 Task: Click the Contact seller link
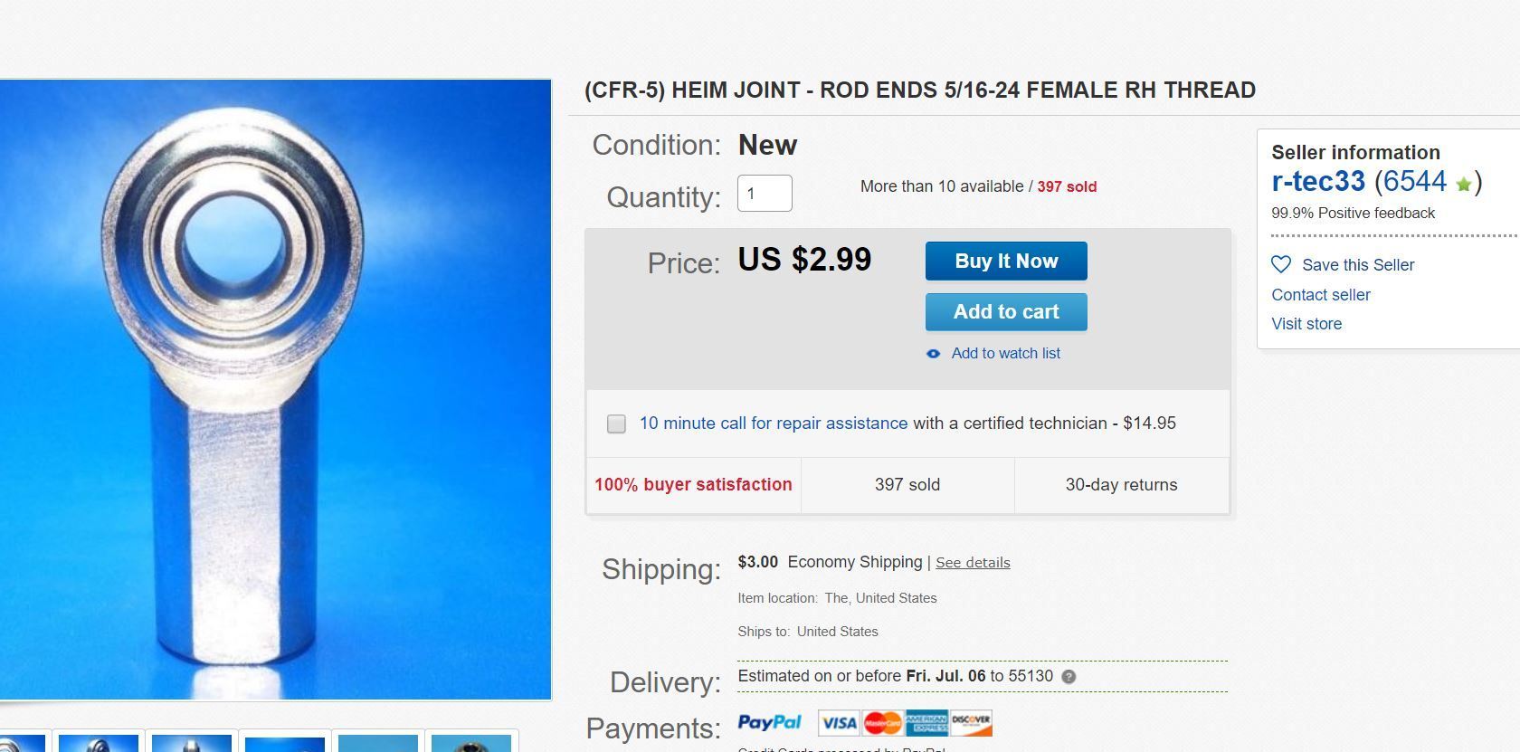(1320, 295)
